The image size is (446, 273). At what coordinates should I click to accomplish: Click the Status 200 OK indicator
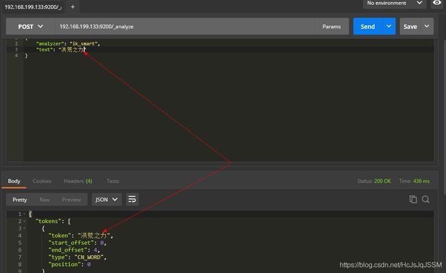(374, 181)
